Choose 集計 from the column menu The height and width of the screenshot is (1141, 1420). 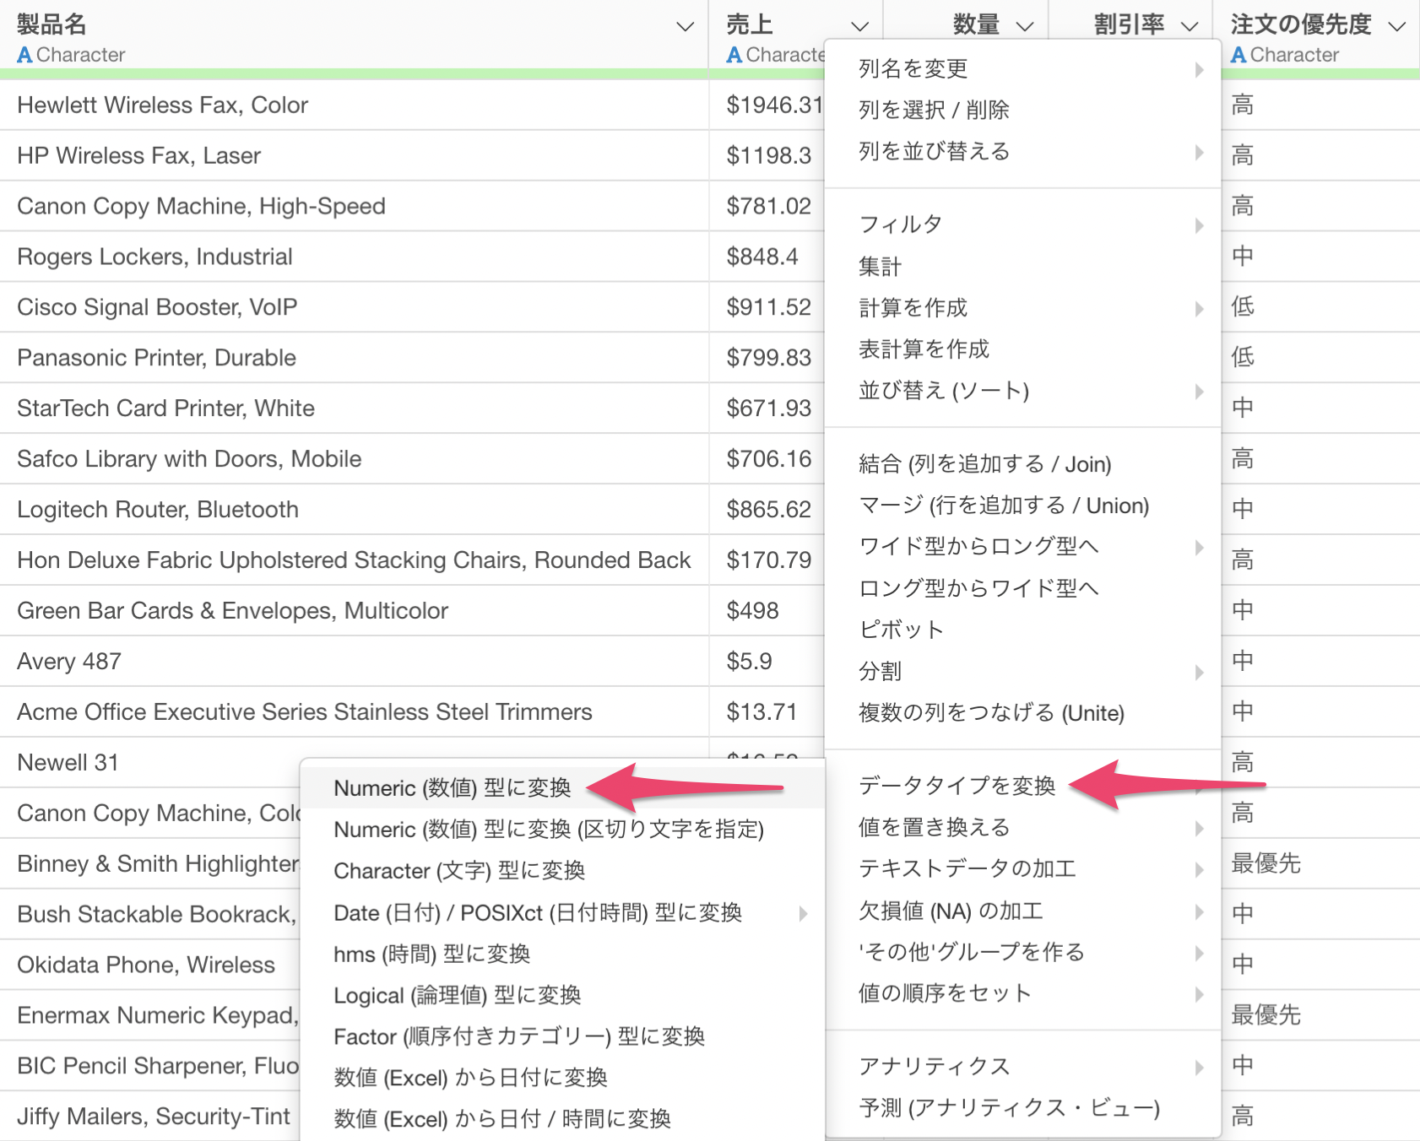pyautogui.click(x=880, y=267)
